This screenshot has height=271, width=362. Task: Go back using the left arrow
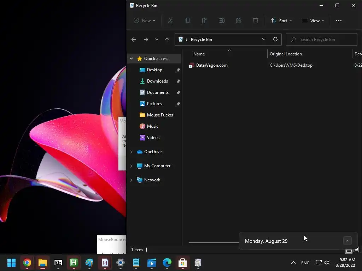(x=133, y=40)
